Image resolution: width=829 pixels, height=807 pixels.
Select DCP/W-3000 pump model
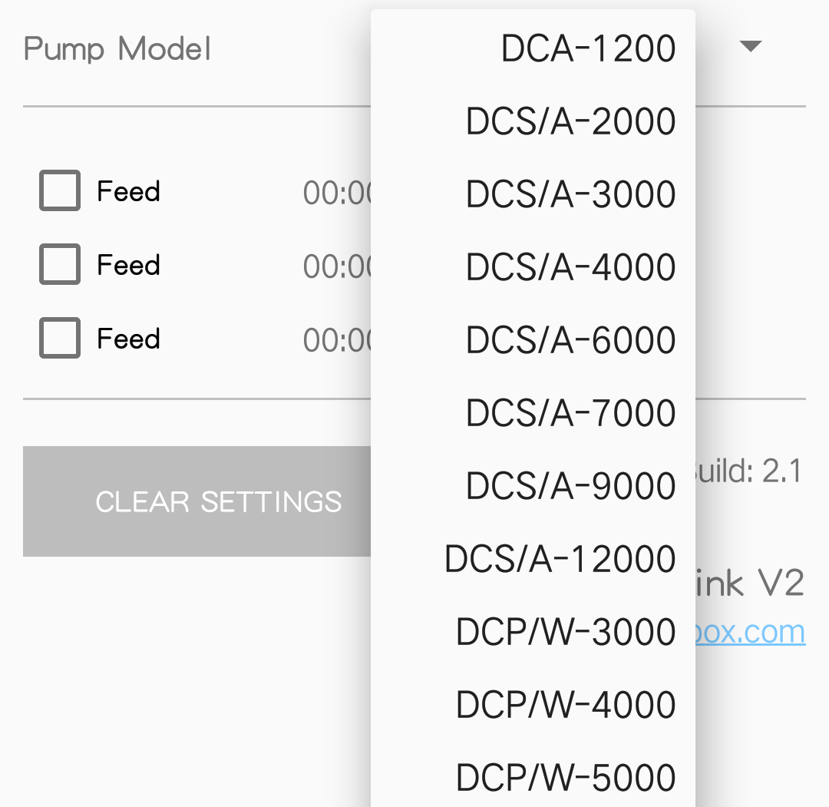pyautogui.click(x=533, y=632)
